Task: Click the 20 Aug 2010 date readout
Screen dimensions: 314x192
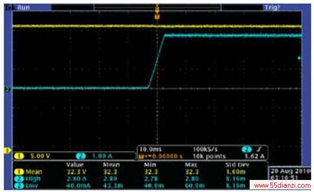Action: [x=290, y=172]
